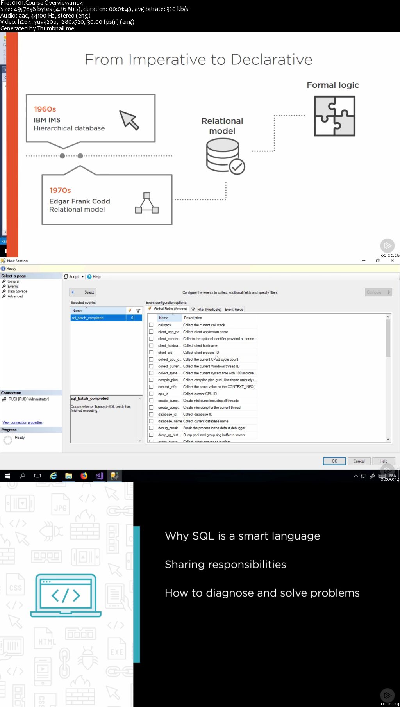This screenshot has height=707, width=400.
Task: Click the filter funnel column header icon
Action: tap(138, 311)
